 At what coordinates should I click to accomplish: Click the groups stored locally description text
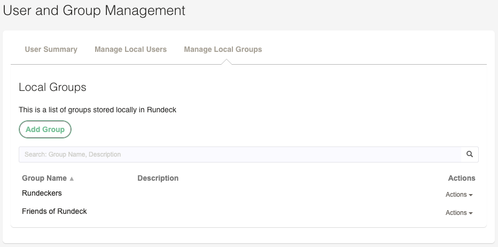pos(97,110)
